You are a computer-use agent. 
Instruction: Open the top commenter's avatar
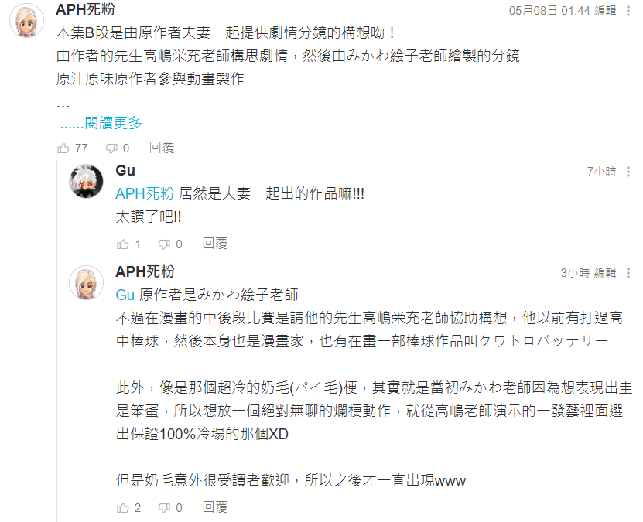26,20
